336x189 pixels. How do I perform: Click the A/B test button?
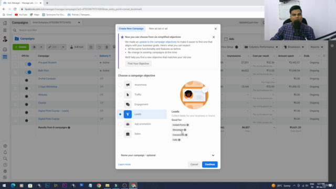[77, 47]
